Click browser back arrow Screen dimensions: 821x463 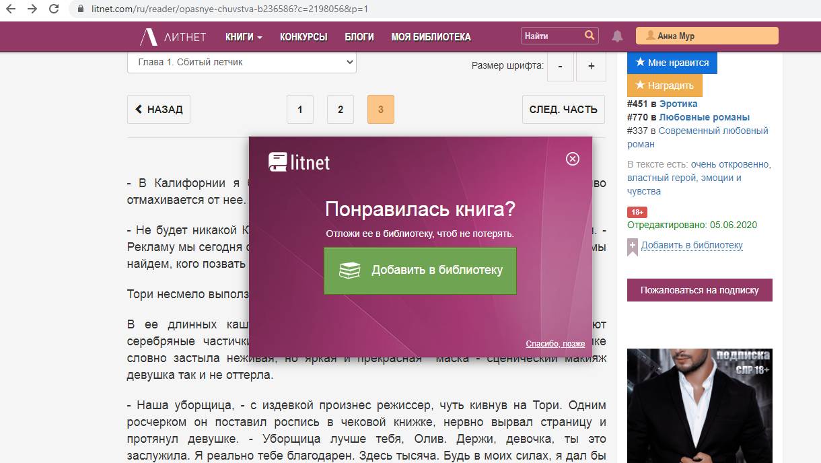pos(11,9)
